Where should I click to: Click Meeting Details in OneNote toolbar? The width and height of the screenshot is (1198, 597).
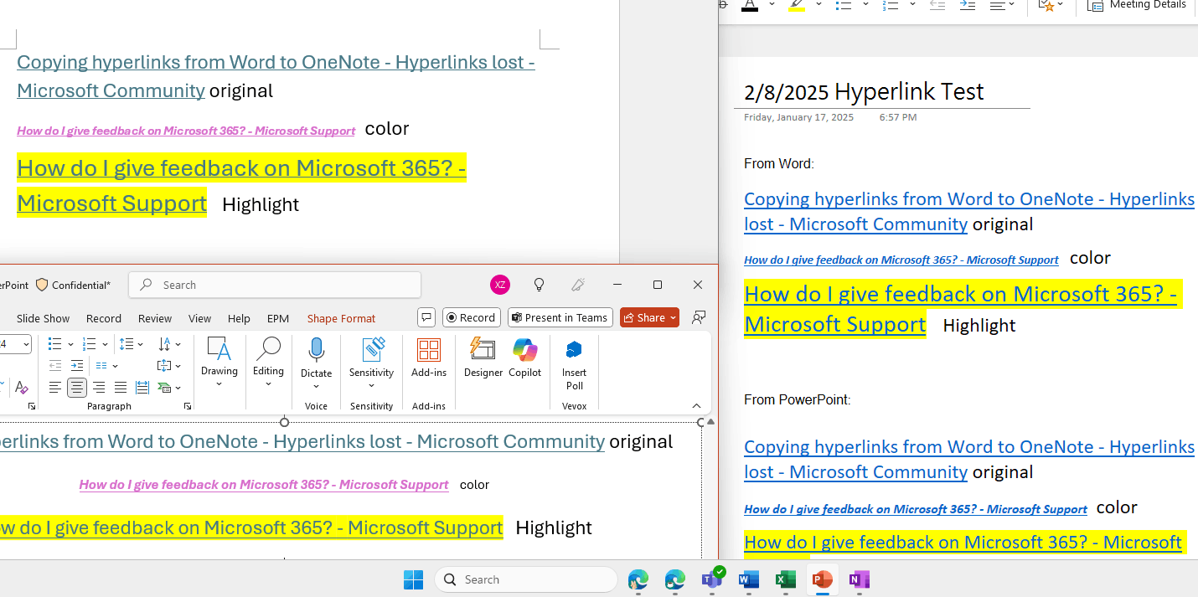pos(1137,5)
